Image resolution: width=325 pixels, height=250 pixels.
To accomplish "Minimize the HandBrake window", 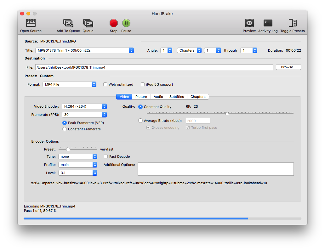I will click(x=28, y=14).
